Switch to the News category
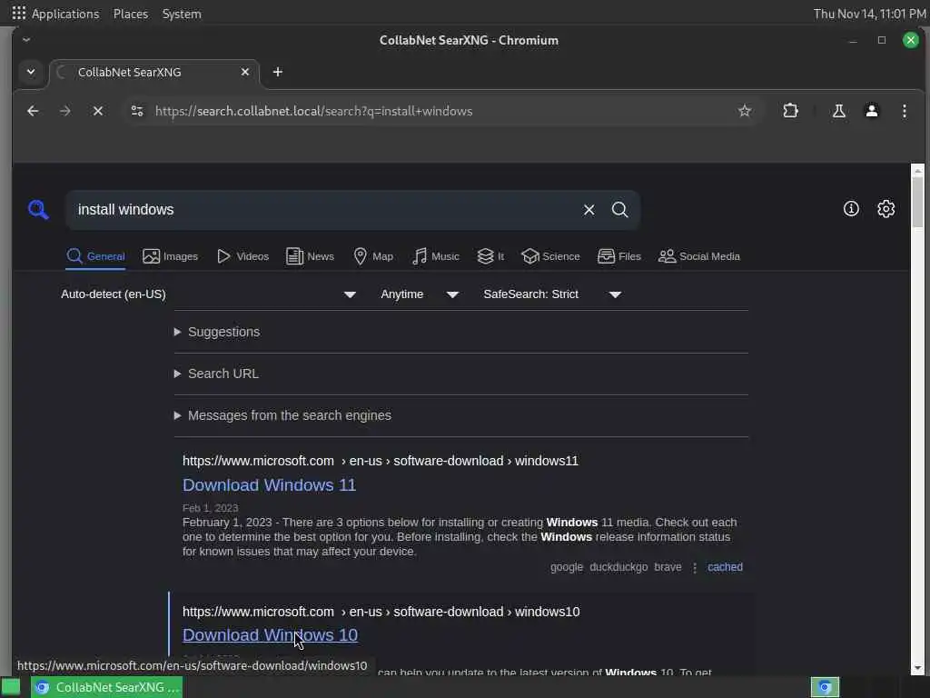The width and height of the screenshot is (930, 698). [311, 256]
